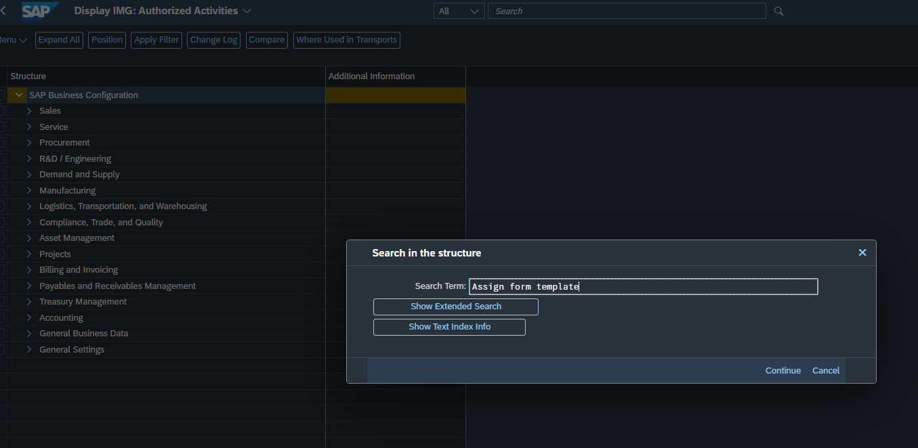Click the Expand All button
The height and width of the screenshot is (448, 918).
click(59, 40)
